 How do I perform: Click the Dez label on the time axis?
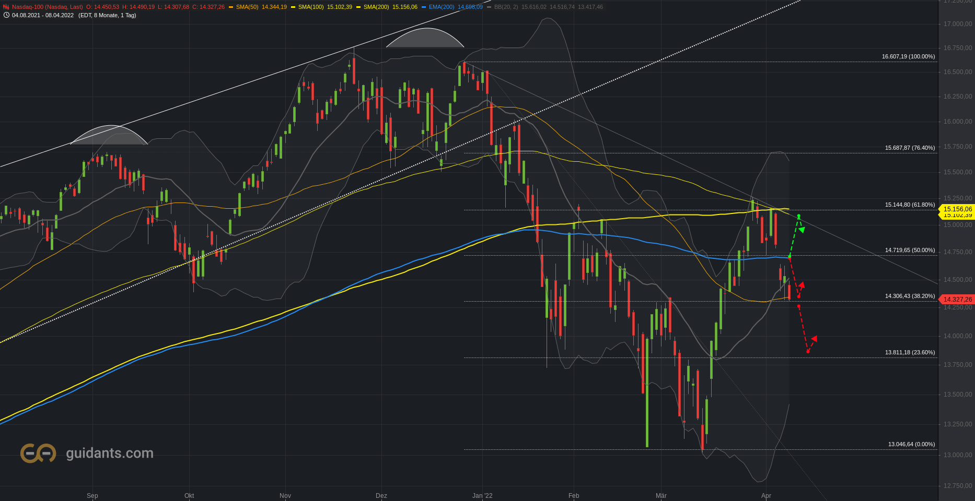381,496
